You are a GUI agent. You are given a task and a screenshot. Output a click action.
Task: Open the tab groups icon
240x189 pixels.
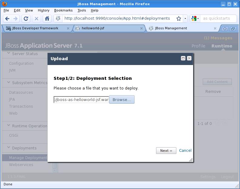click(233, 28)
